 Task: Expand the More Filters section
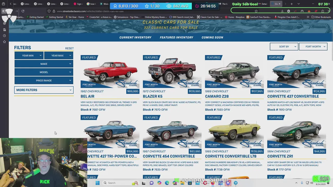tap(44, 90)
